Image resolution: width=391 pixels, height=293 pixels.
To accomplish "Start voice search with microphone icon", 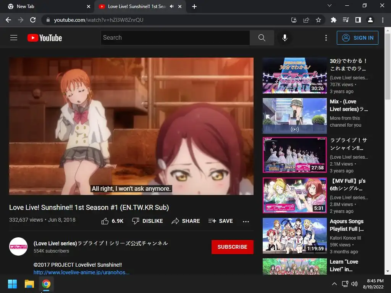I will (x=285, y=38).
